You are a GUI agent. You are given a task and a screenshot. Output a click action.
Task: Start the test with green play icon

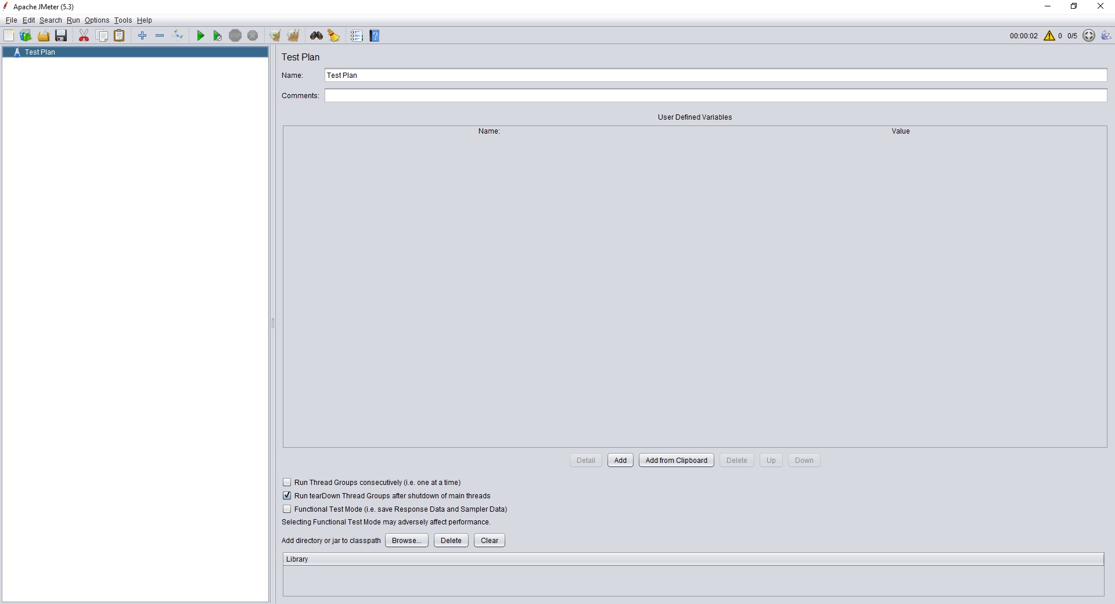[x=200, y=35]
